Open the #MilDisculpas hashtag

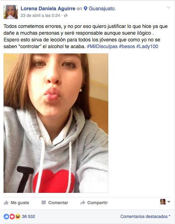tap(102, 46)
